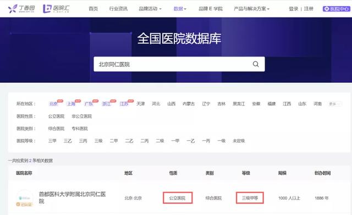Filter region by 福建
The height and width of the screenshot is (215, 352).
pos(271,104)
